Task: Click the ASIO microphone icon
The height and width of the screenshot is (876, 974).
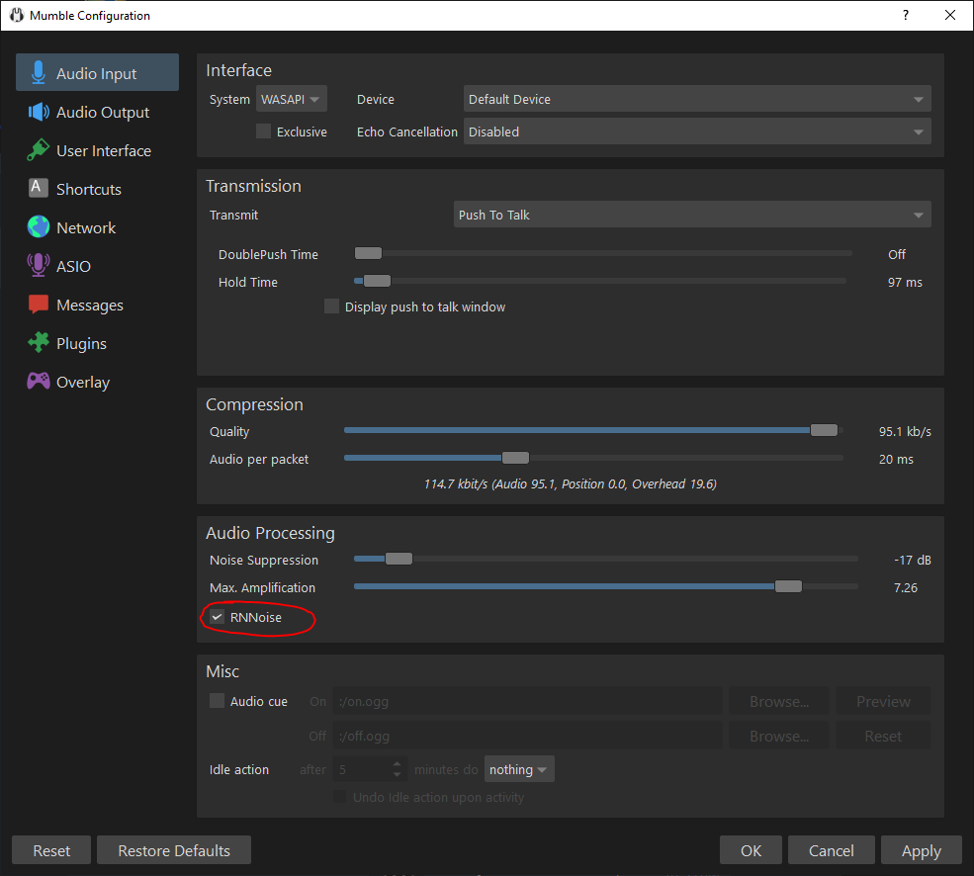Action: (39, 266)
